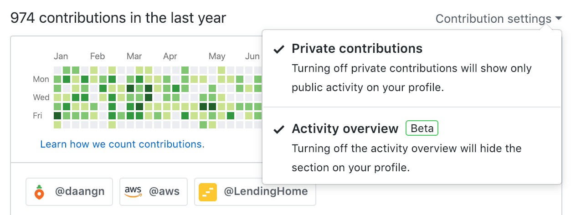Click the daangn carrot organization icon
576x215 pixels.
(x=41, y=192)
